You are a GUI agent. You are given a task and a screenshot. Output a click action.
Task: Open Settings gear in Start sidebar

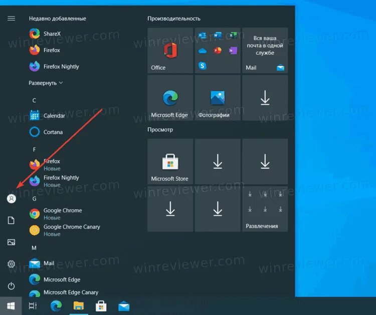(11, 264)
